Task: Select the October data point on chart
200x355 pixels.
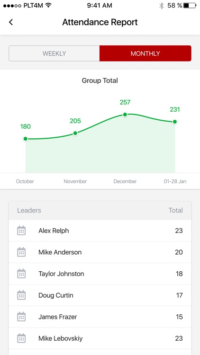Action: pos(26,139)
